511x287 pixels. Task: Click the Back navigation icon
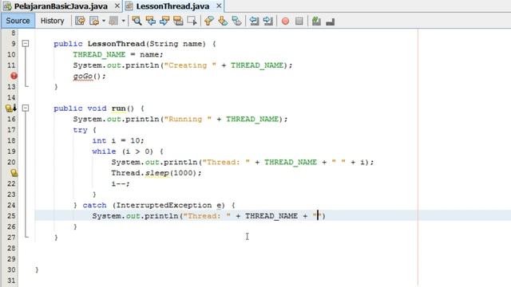94,21
